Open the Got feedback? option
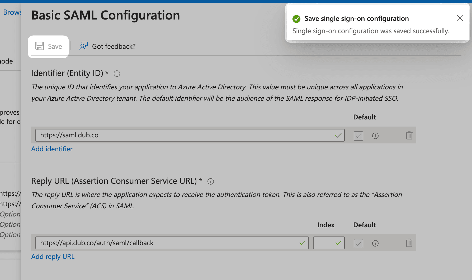Viewport: 472px width, 280px height. (x=107, y=46)
